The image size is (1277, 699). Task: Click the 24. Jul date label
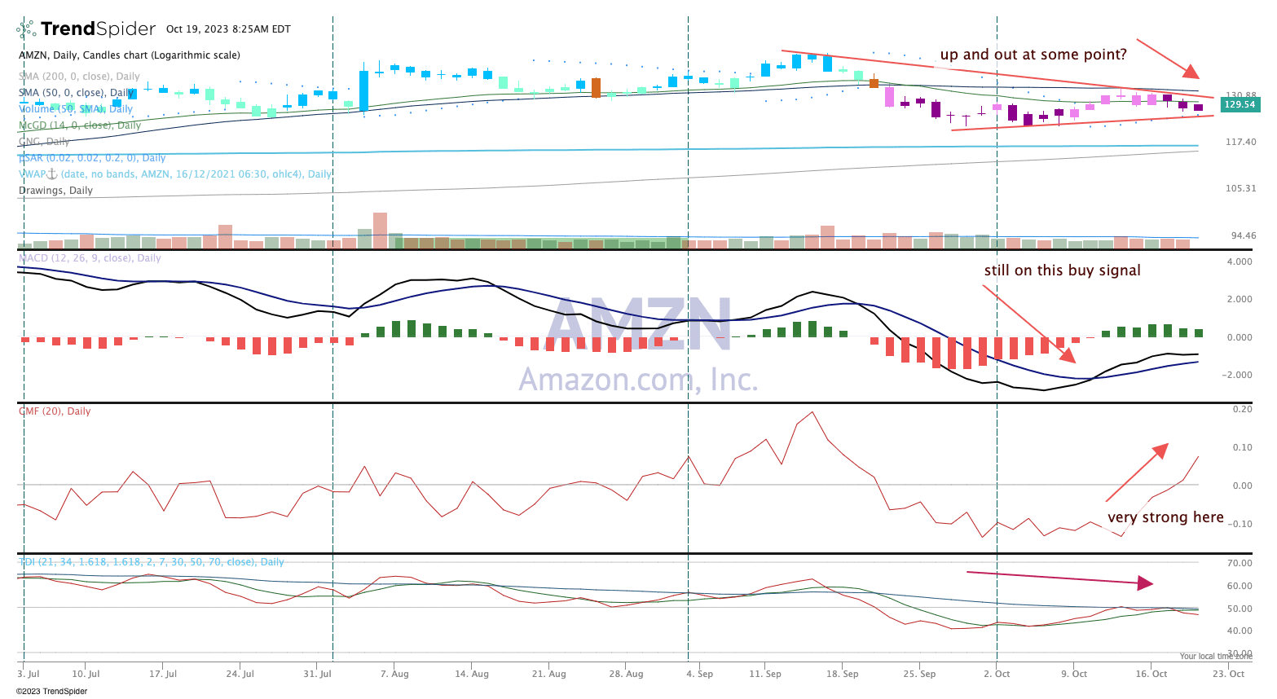pyautogui.click(x=240, y=674)
